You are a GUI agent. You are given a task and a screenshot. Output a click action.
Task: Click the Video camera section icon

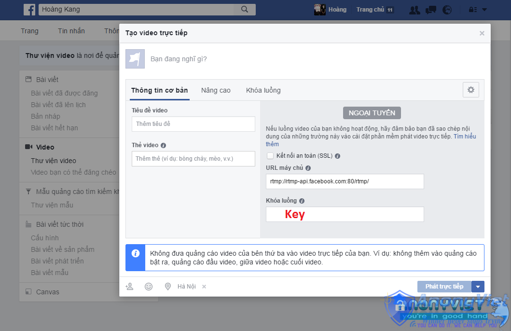click(x=28, y=147)
